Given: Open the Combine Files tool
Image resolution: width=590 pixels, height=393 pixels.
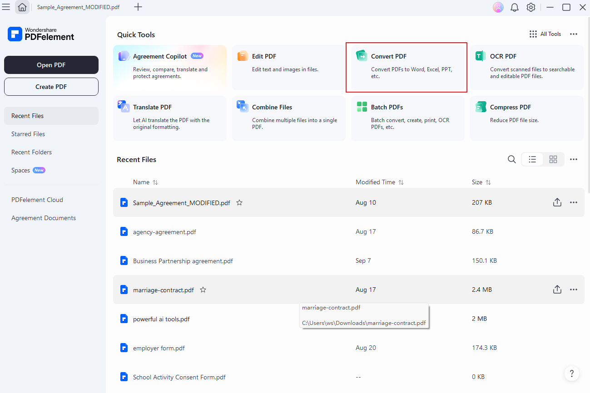Looking at the screenshot, I should [x=289, y=118].
